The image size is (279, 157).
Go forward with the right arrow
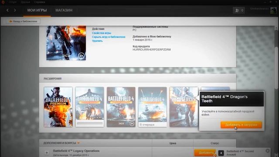click(15, 10)
